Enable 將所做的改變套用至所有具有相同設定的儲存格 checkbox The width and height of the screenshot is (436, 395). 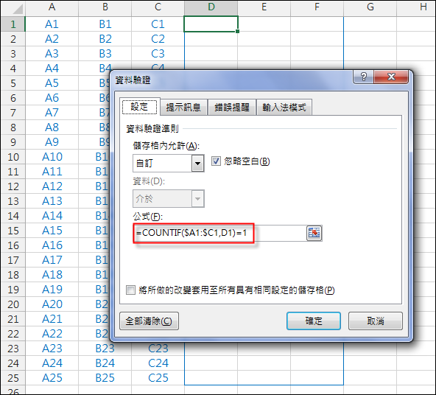tap(130, 290)
